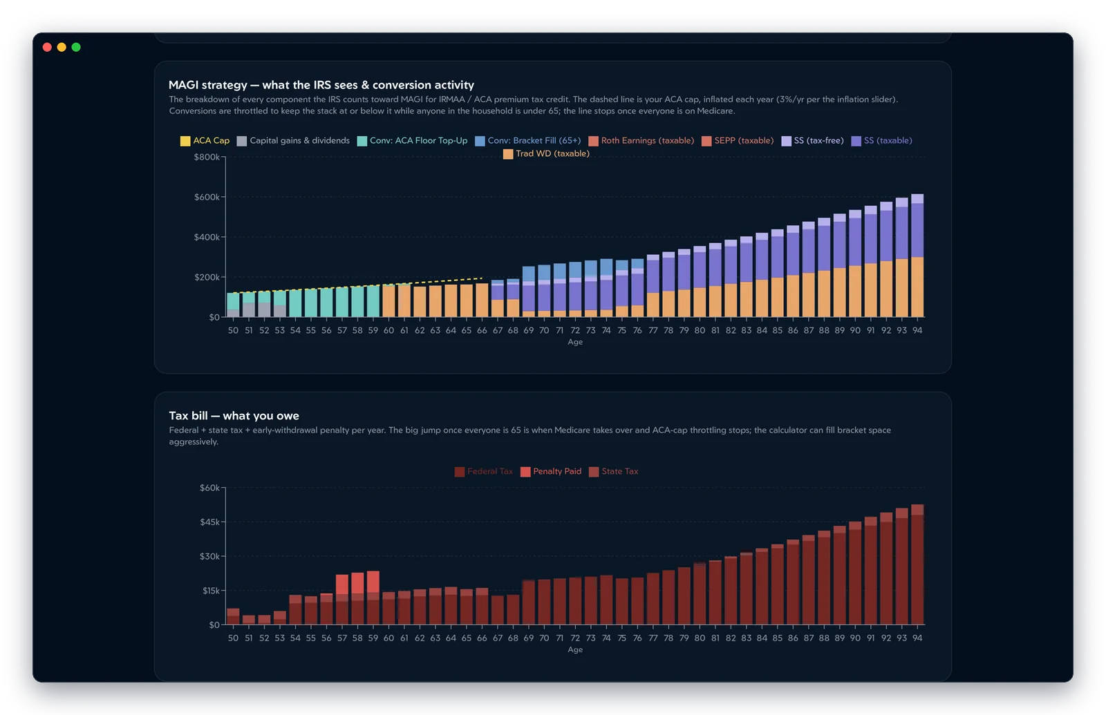Viewport: 1106px width, 715px height.
Task: Toggle Roth Earnings (taxable) legend item
Action: coord(641,141)
